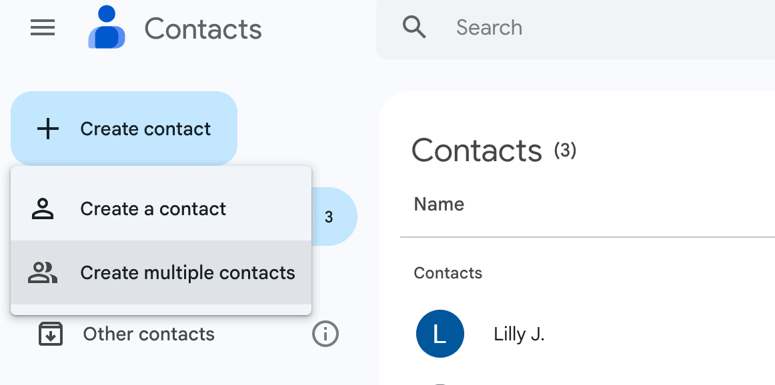
Task: Open the Other contacts section
Action: point(148,334)
